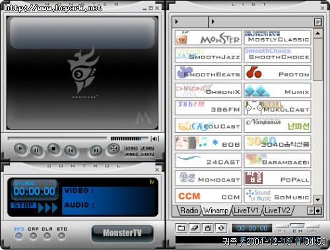Click the playback seek bar
The height and width of the screenshot is (250, 330).
click(57, 139)
